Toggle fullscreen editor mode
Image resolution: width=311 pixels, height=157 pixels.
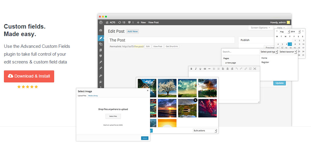click(x=255, y=69)
